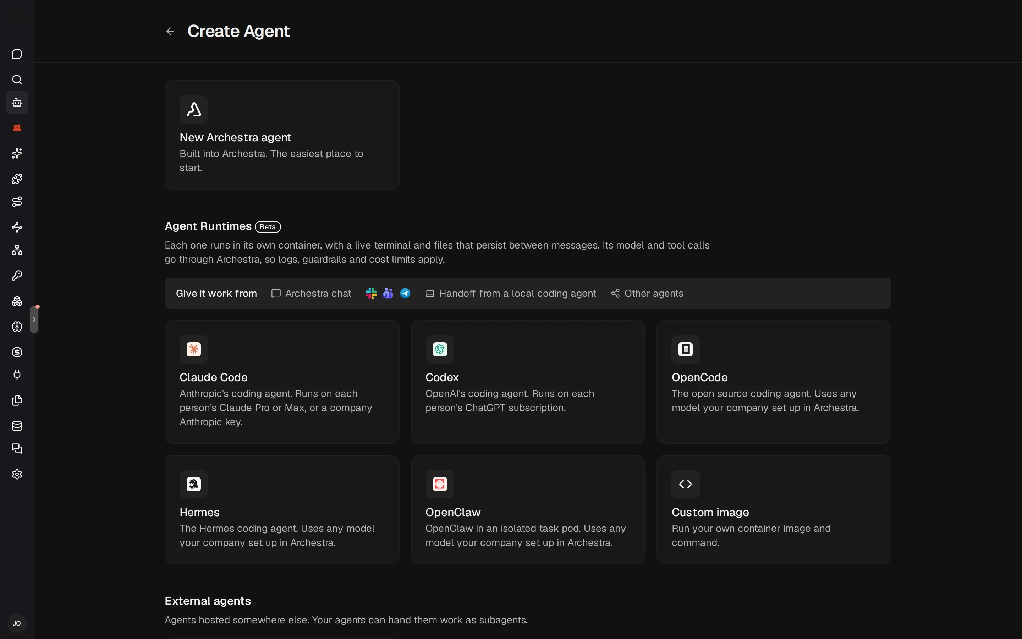The width and height of the screenshot is (1022, 639).
Task: Click the red monster icon in the sidebar
Action: [x=17, y=128]
